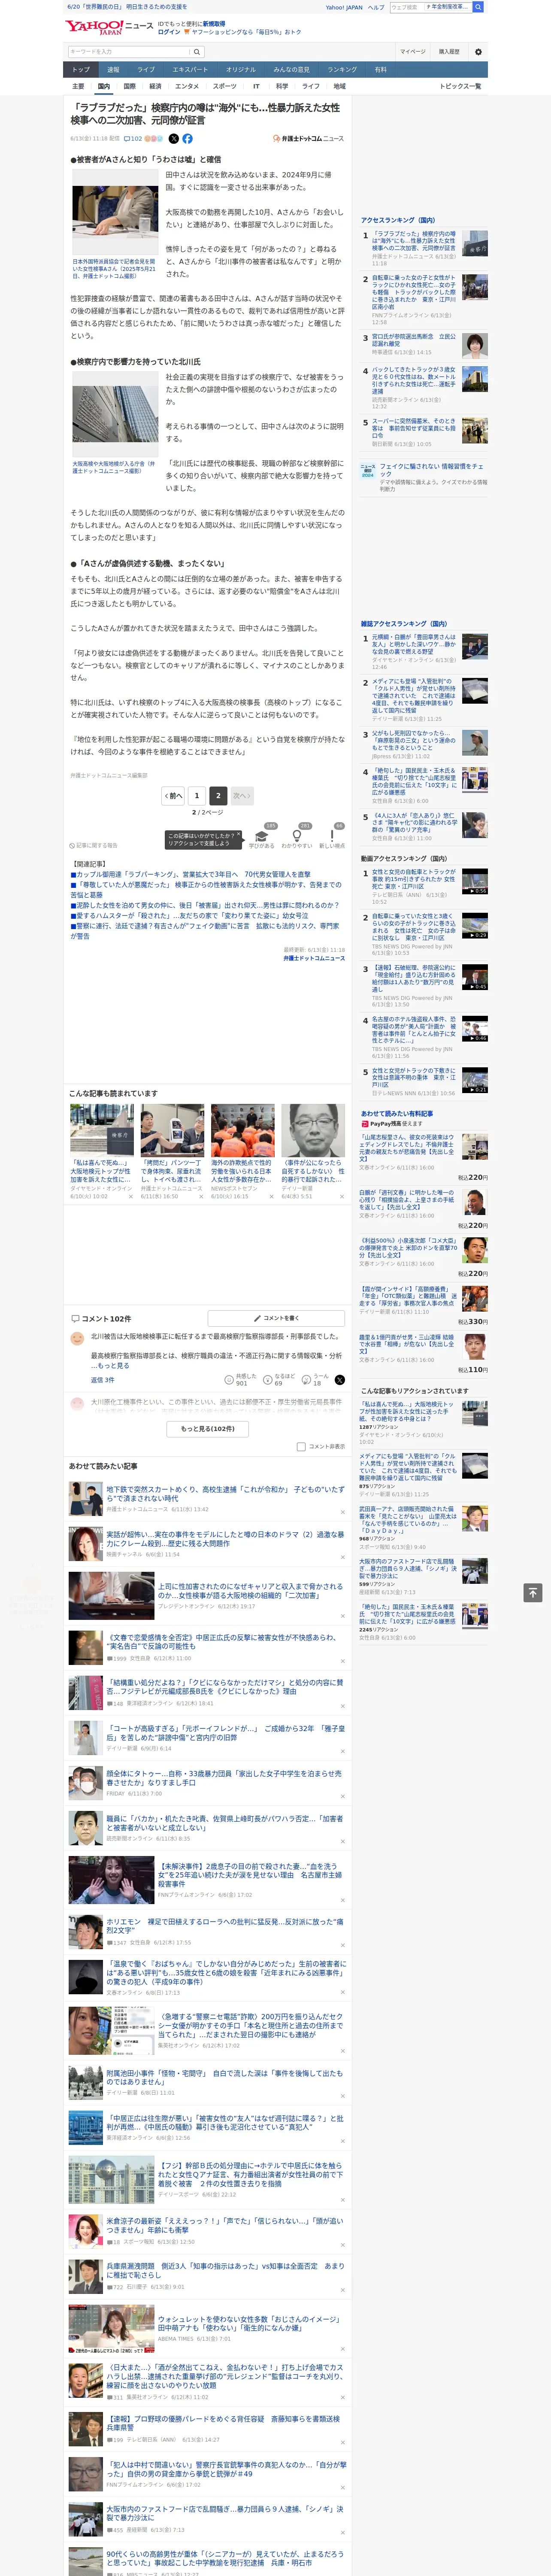Open 購入履歴 link
The image size is (551, 2576).
[x=449, y=51]
